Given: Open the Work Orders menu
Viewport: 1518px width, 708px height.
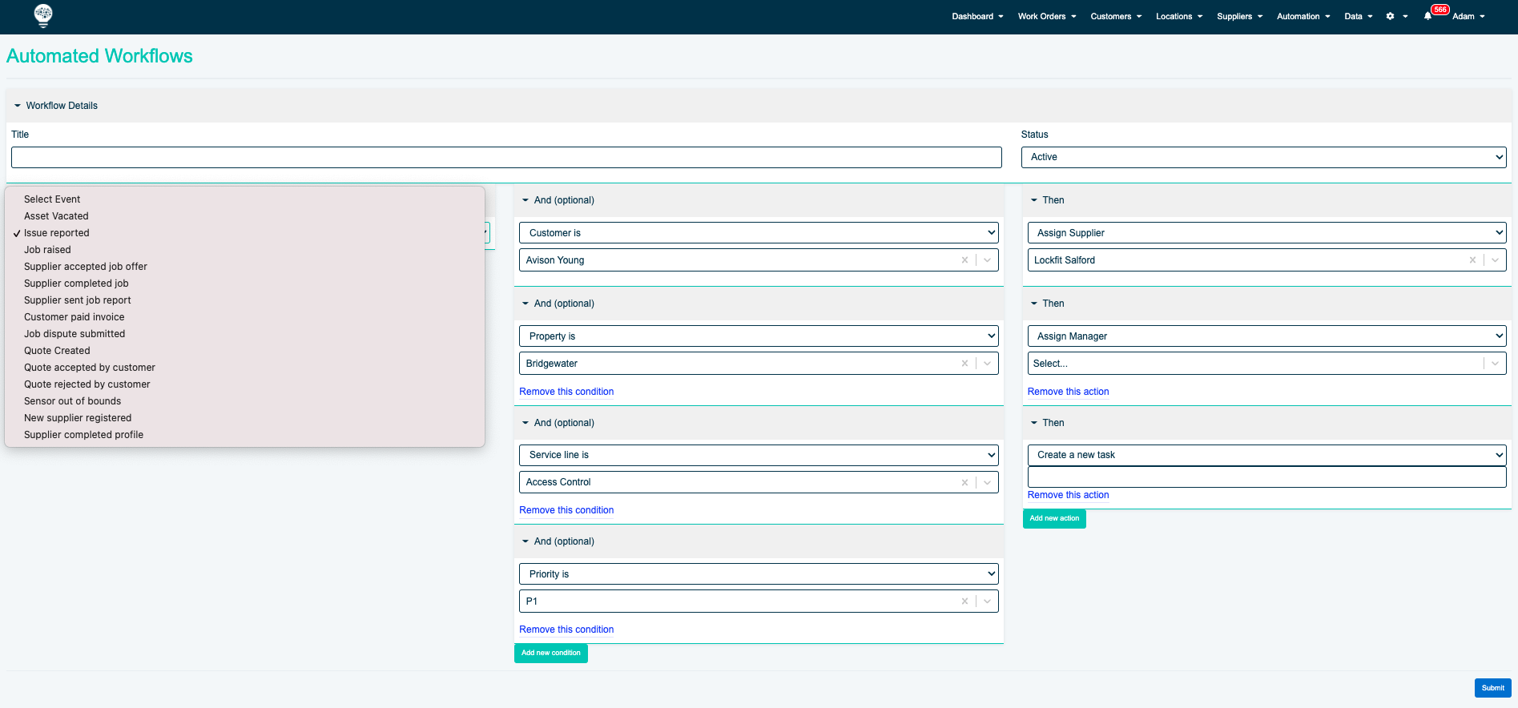Looking at the screenshot, I should (1047, 16).
